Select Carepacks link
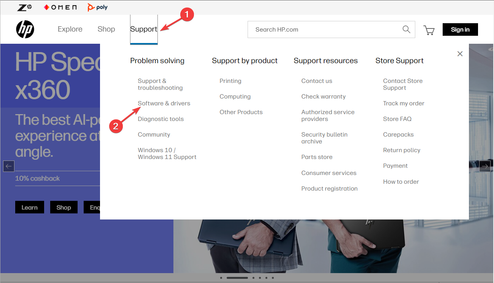Screen dimensions: 494x283 point(398,135)
